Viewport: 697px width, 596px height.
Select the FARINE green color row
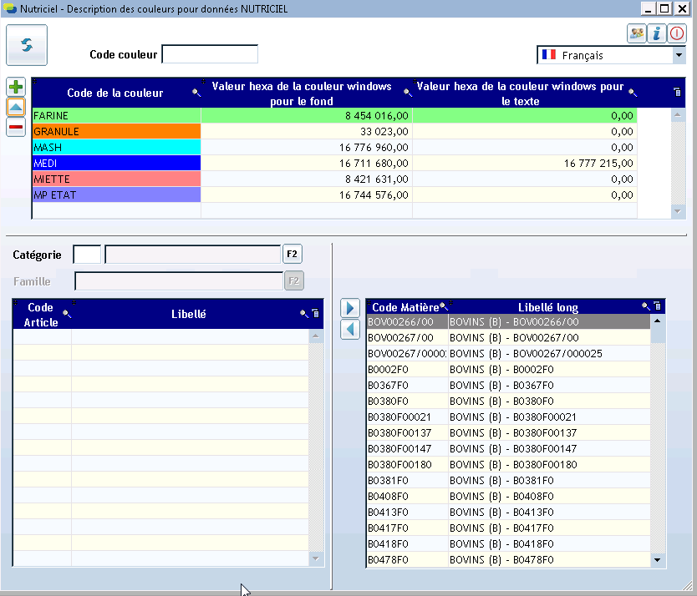tap(335, 115)
